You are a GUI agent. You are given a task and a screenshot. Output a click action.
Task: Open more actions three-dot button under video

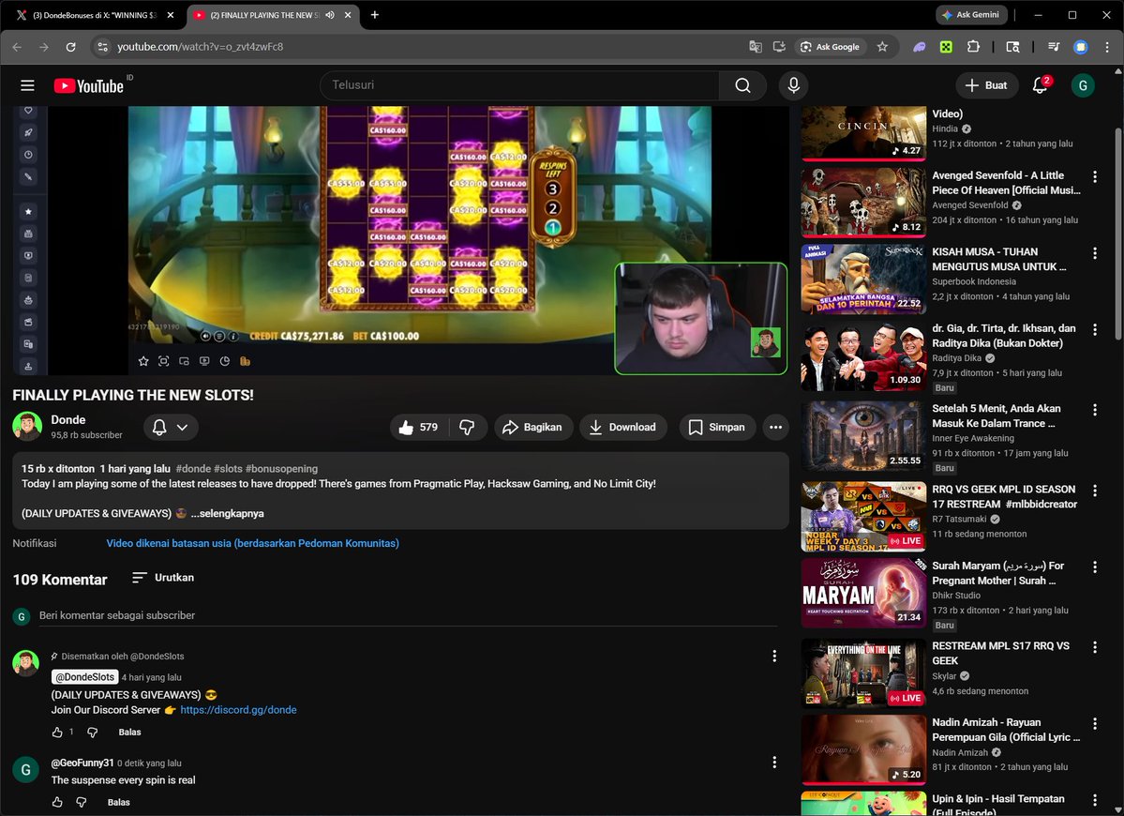click(x=775, y=428)
